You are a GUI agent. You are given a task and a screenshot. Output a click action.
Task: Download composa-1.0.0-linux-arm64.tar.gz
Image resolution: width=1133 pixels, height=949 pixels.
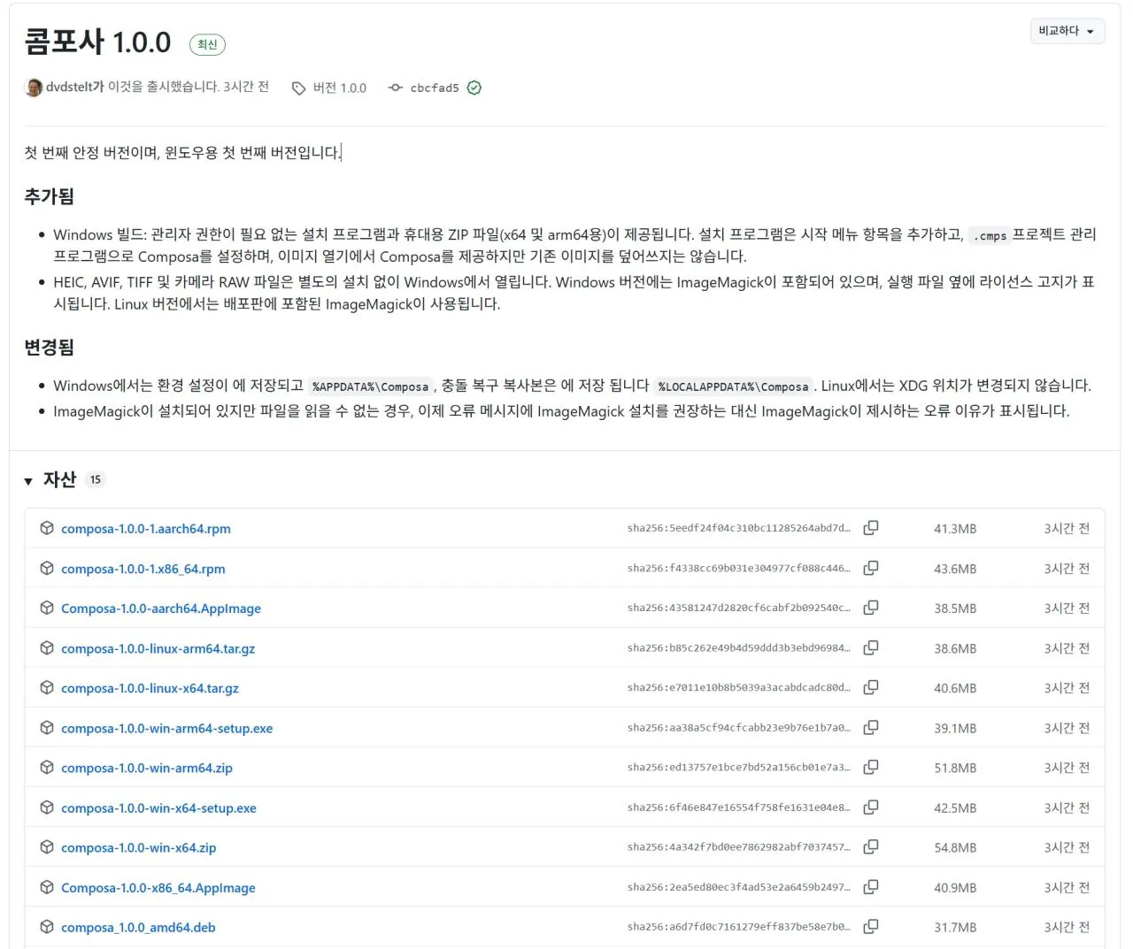coord(158,648)
